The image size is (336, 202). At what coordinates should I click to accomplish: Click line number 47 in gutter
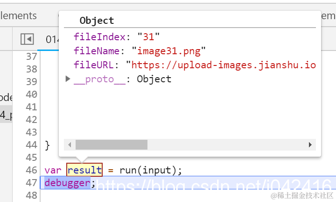click(32, 183)
